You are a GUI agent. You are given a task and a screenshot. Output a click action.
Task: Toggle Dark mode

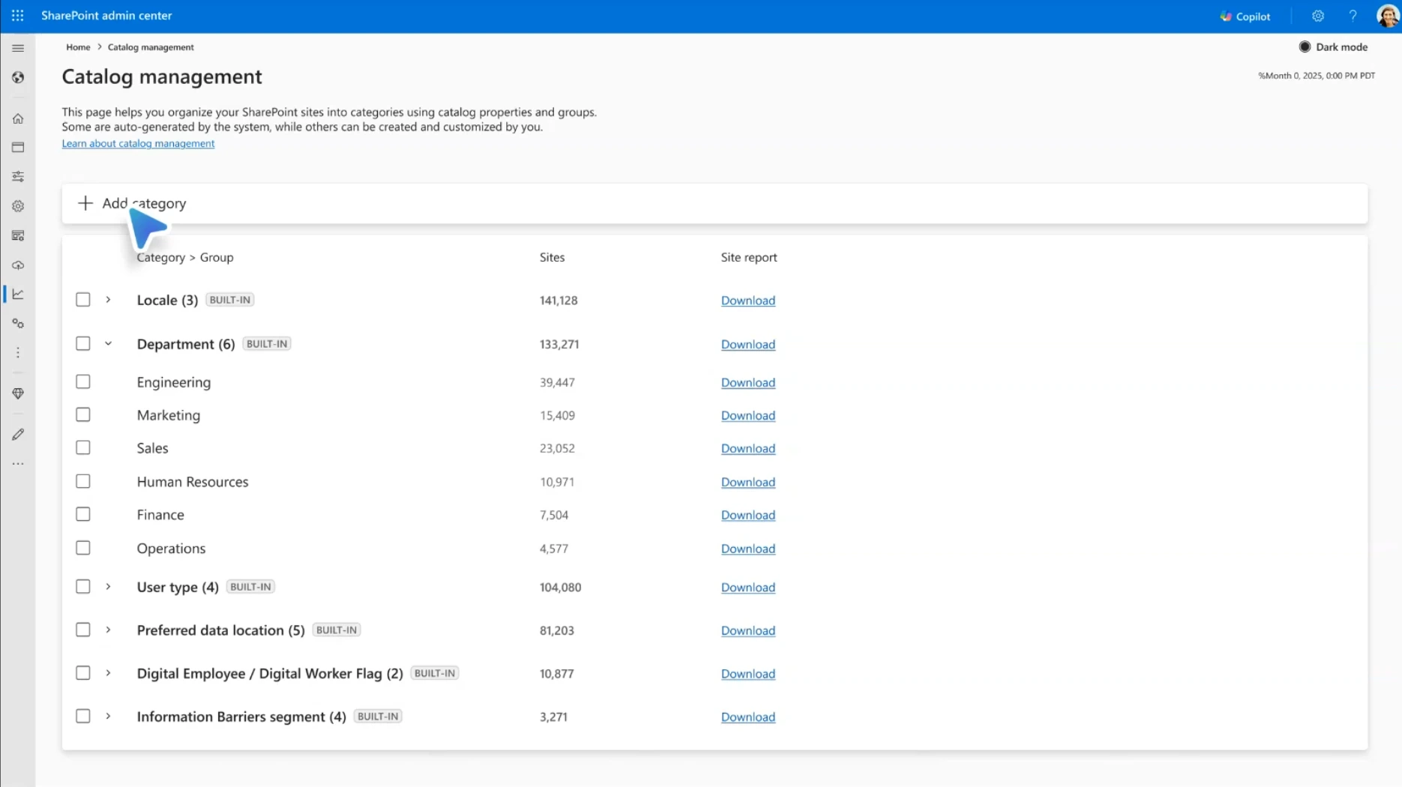1333,47
